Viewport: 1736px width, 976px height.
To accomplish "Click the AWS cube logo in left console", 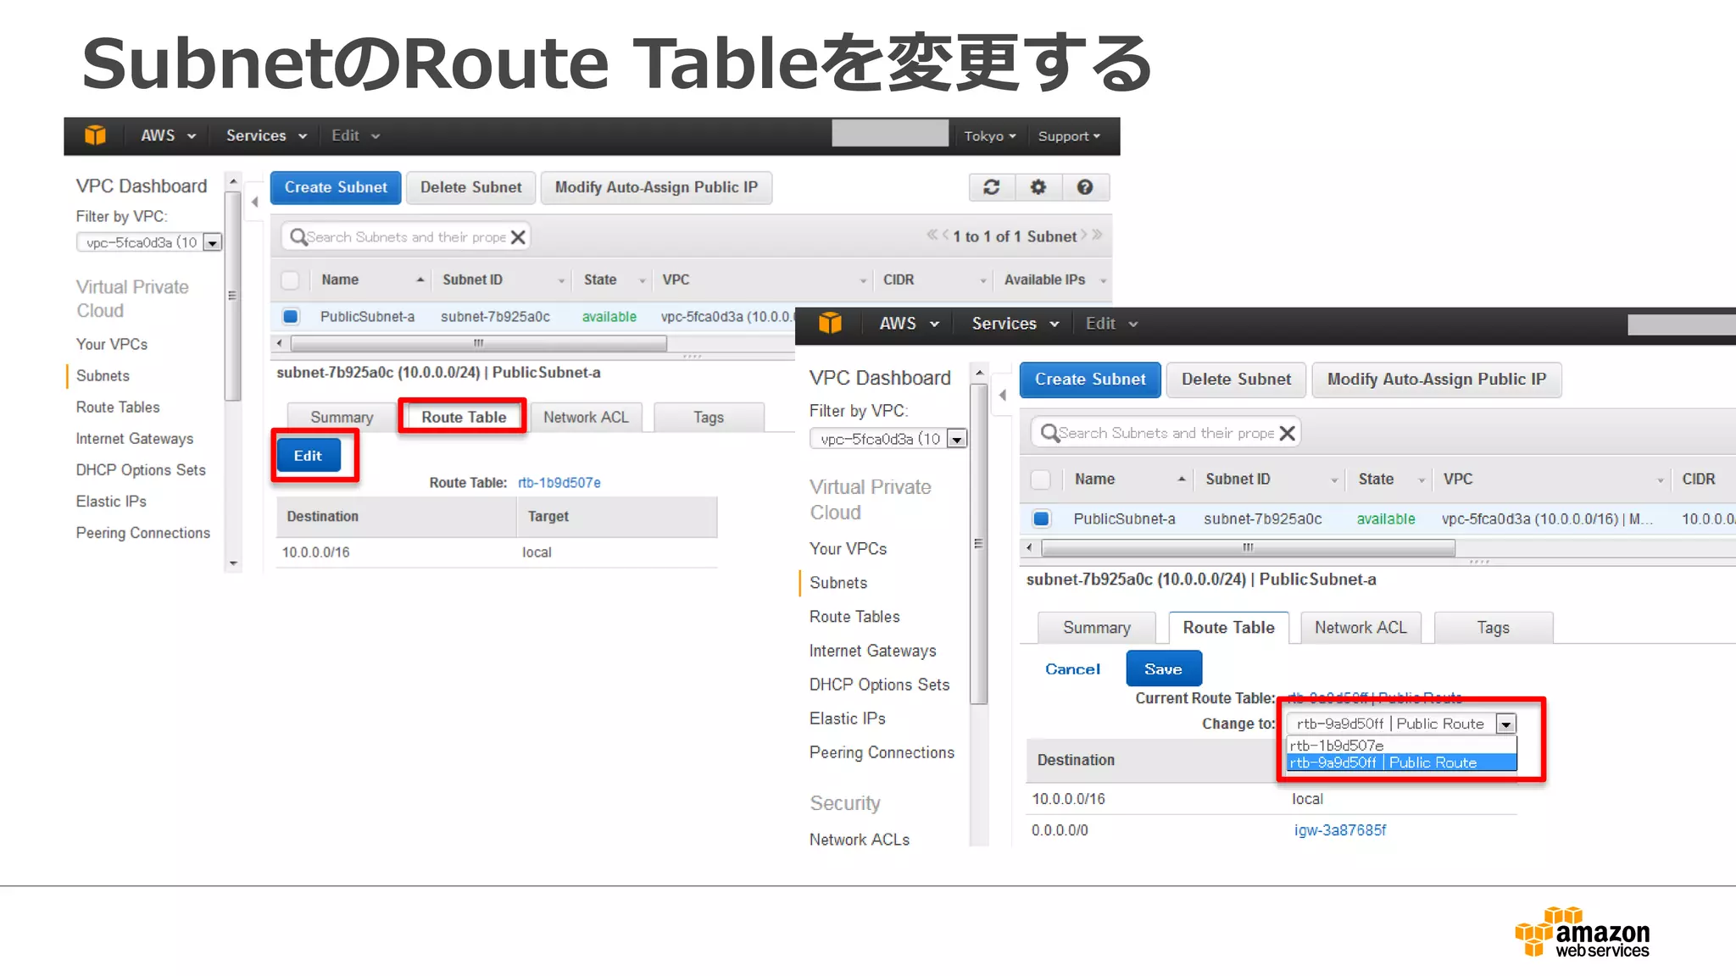I will pos(95,136).
